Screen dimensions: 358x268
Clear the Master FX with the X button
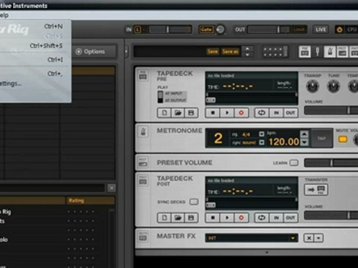pos(309,238)
